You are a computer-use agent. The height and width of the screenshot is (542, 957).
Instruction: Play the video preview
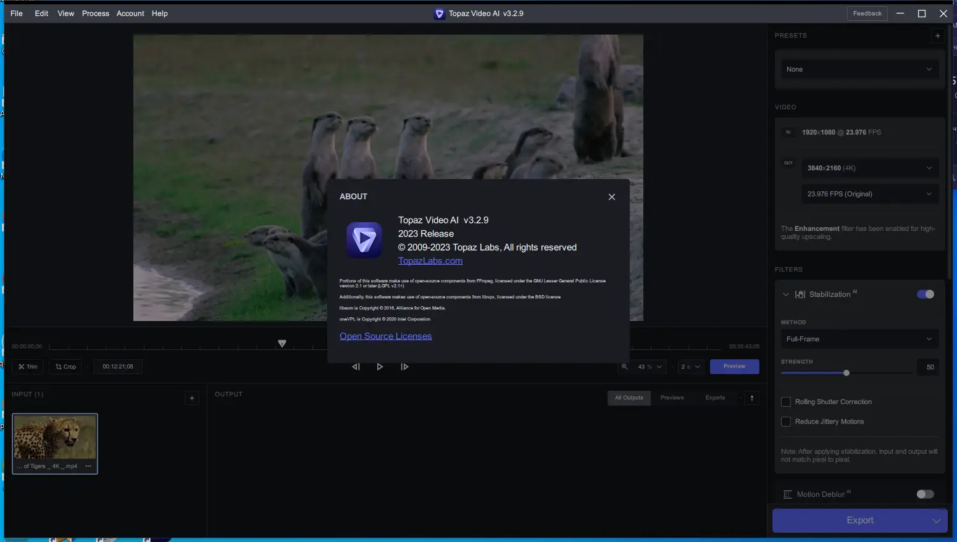click(380, 367)
